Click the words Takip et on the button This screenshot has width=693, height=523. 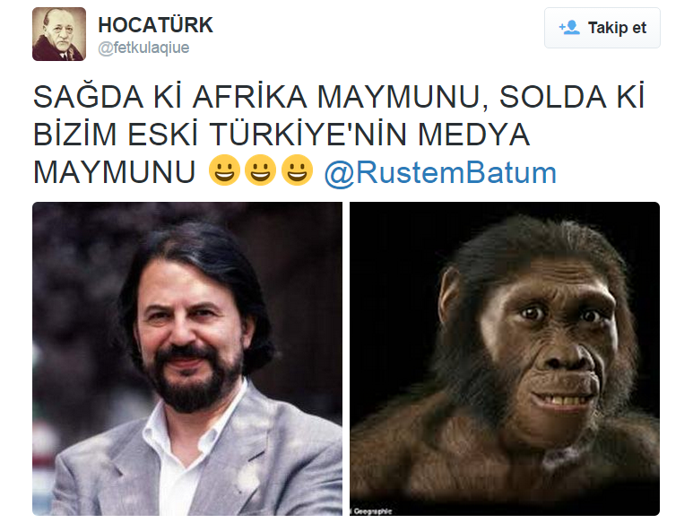click(617, 28)
